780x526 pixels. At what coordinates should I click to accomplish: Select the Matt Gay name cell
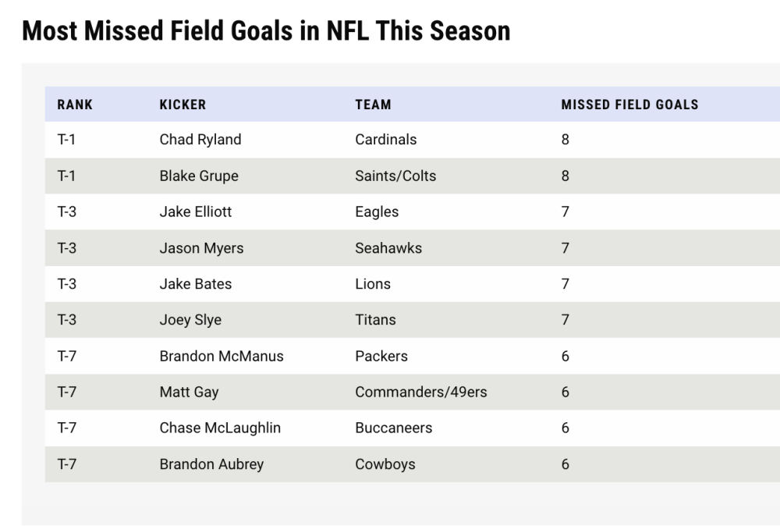click(x=189, y=393)
